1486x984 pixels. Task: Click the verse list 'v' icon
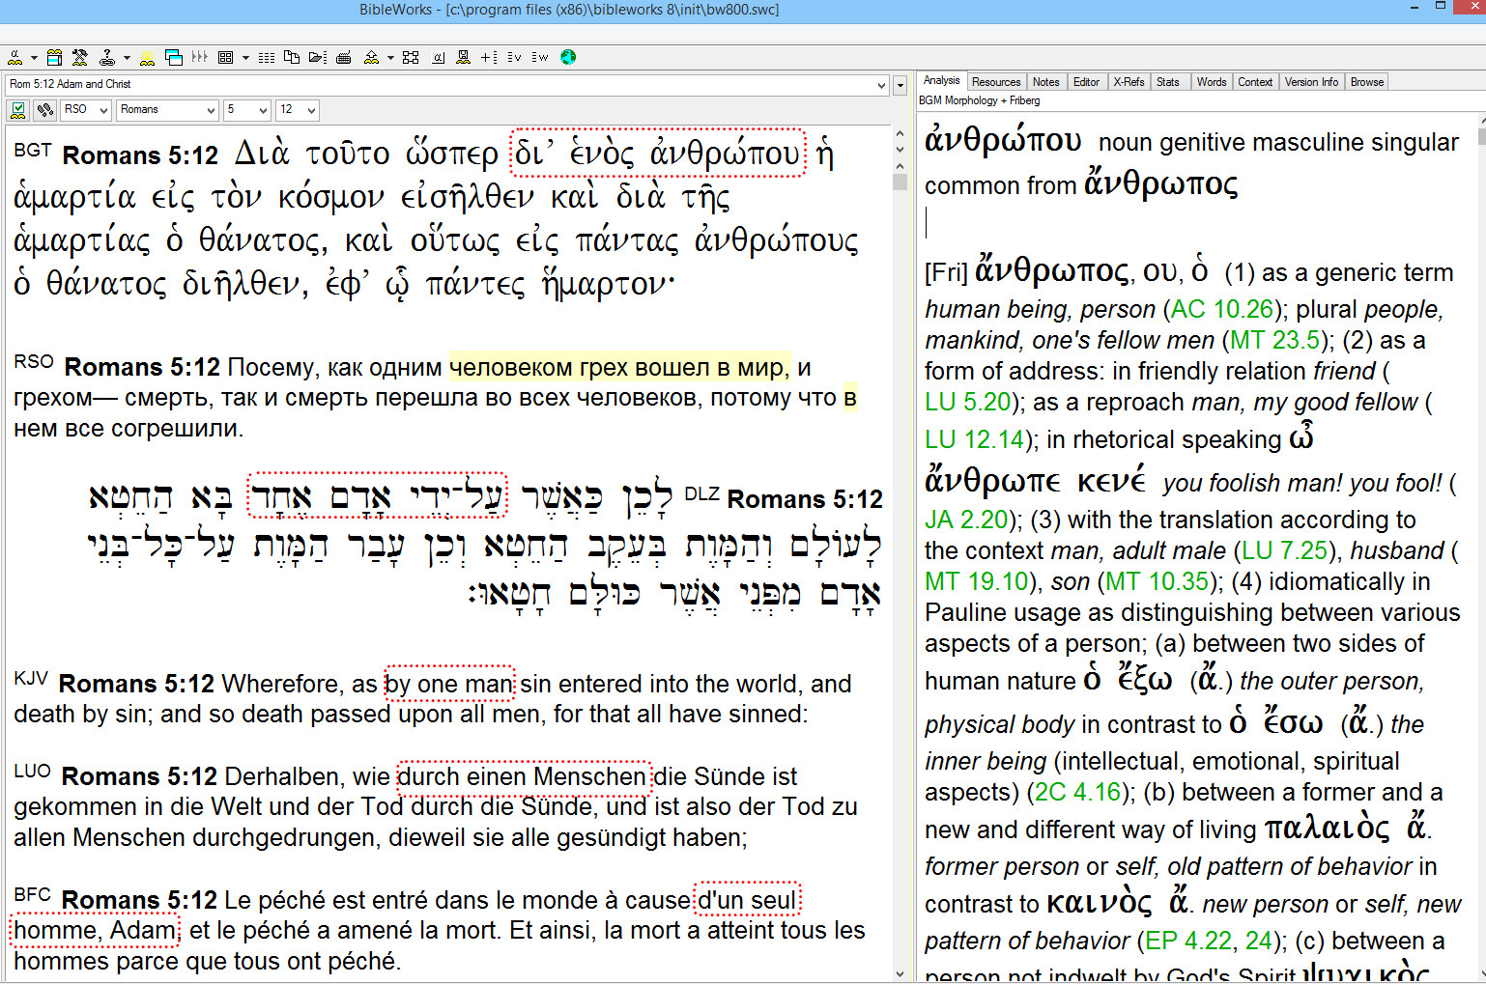(514, 57)
